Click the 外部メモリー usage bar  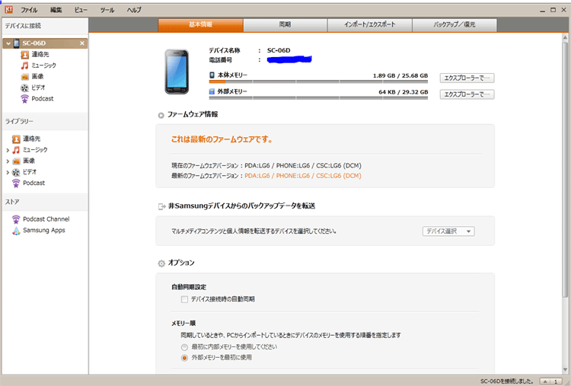pos(318,98)
